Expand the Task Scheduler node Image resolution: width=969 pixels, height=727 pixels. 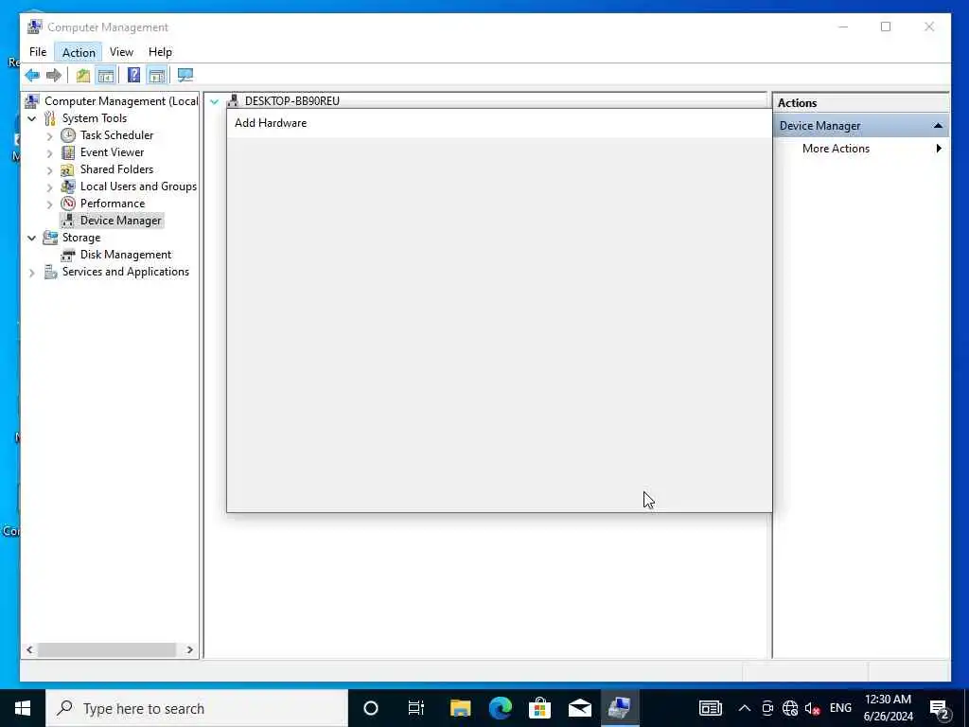(50, 136)
